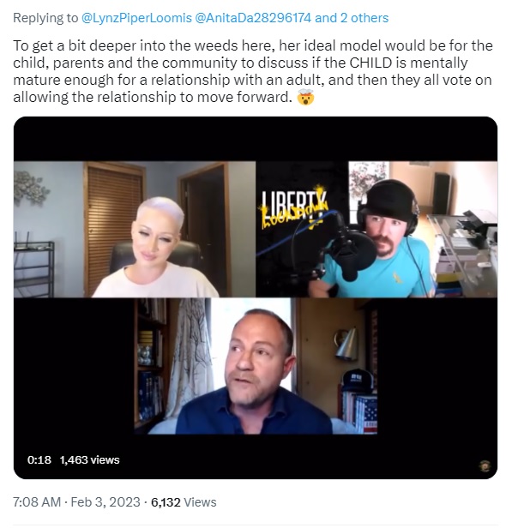Click the exploding head emoji in tweet
This screenshot has width=512, height=528.
[x=306, y=98]
